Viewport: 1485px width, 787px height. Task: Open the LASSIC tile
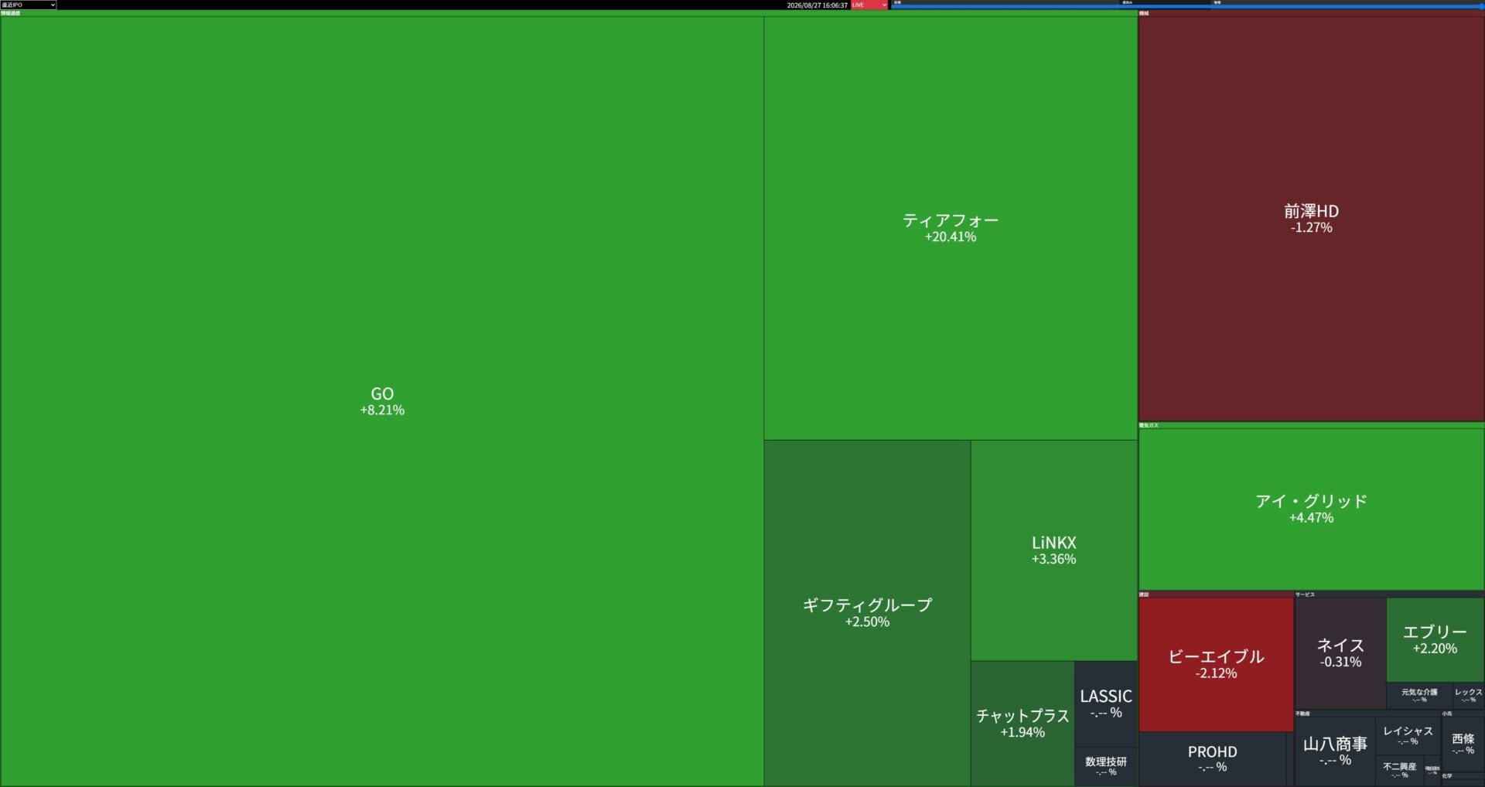1106,704
